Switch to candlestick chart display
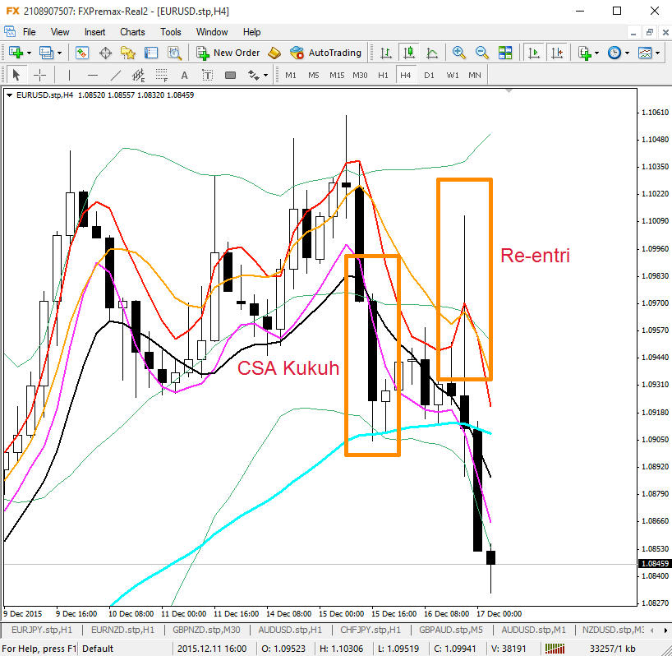 click(409, 53)
